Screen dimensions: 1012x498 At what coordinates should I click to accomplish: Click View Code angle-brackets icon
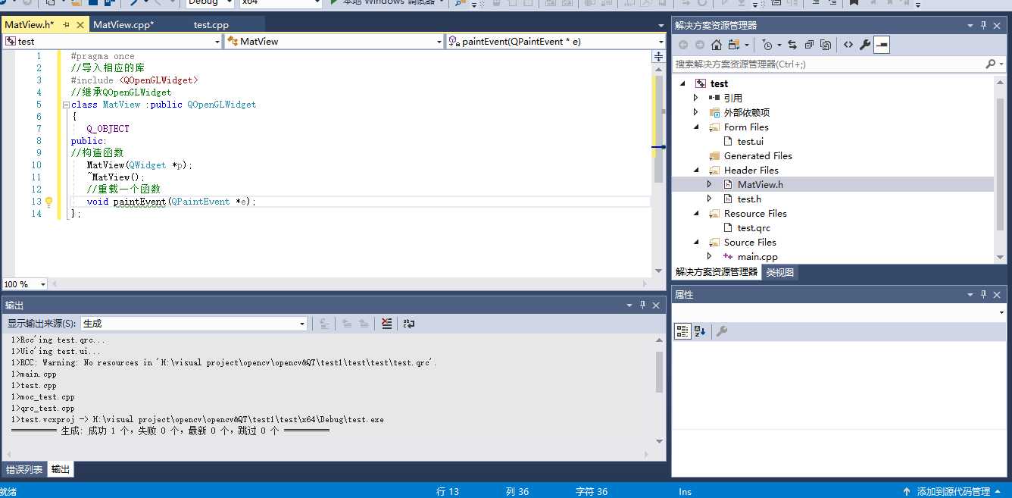[x=848, y=45]
